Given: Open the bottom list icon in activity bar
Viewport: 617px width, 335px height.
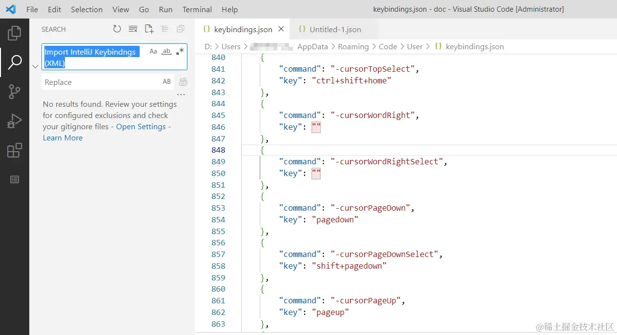Looking at the screenshot, I should coord(15,179).
